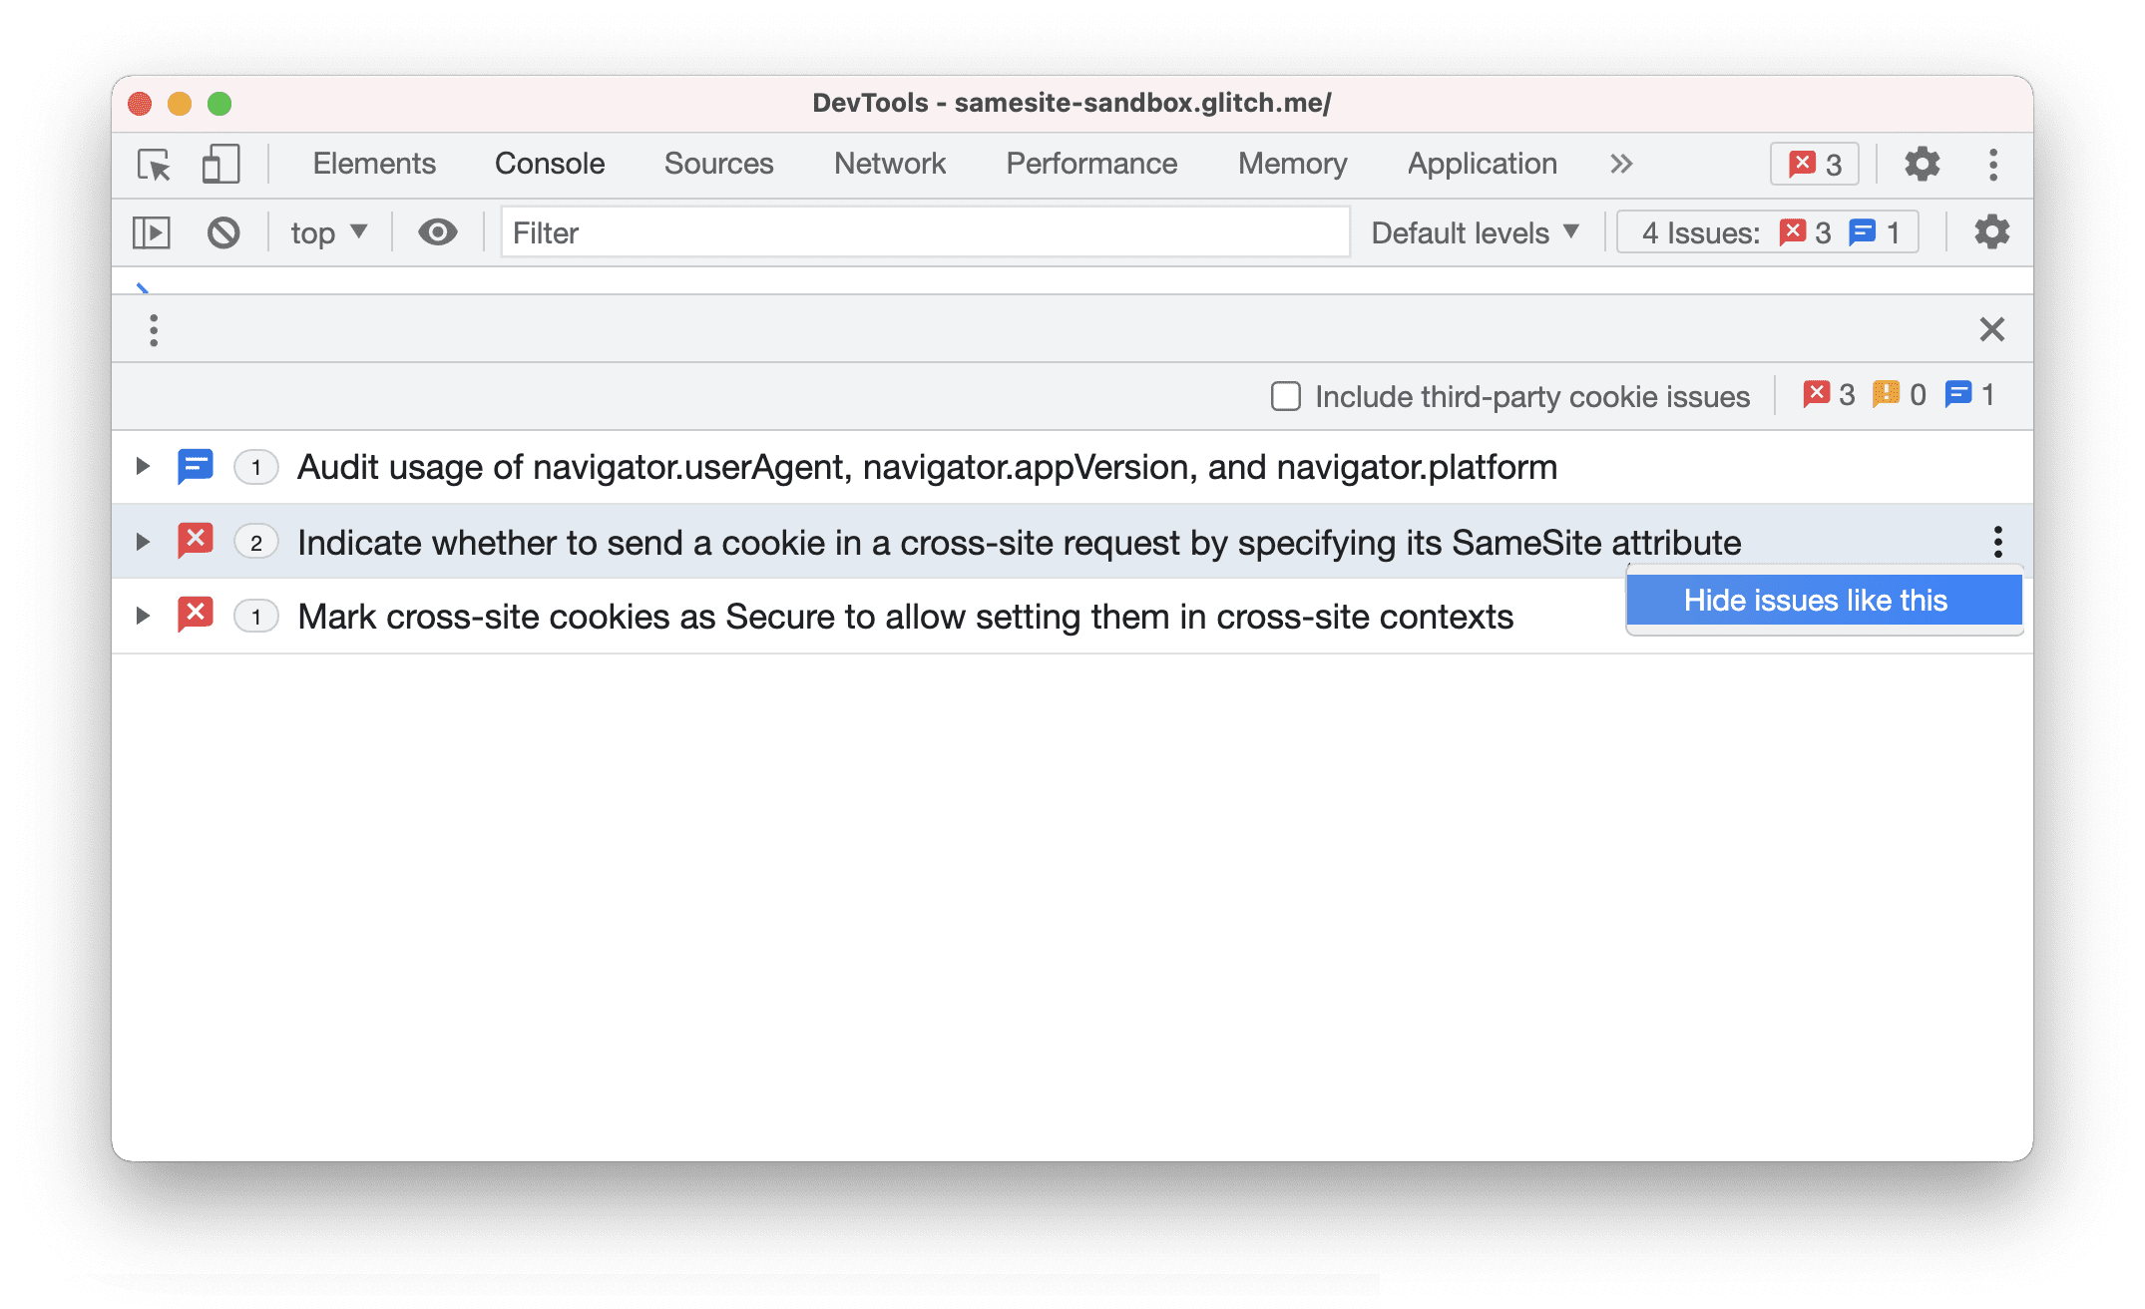The image size is (2145, 1309).
Task: Click the Elements tab in DevTools
Action: (x=372, y=163)
